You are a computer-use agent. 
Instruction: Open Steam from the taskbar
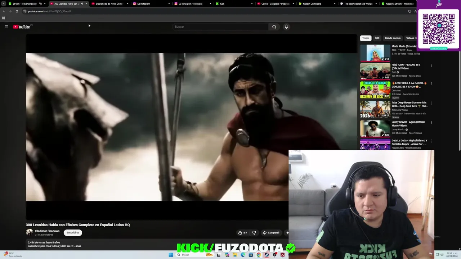coord(267,255)
